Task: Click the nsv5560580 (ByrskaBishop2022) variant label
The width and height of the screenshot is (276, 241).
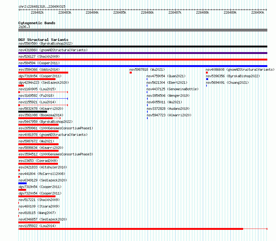Action: (46, 43)
